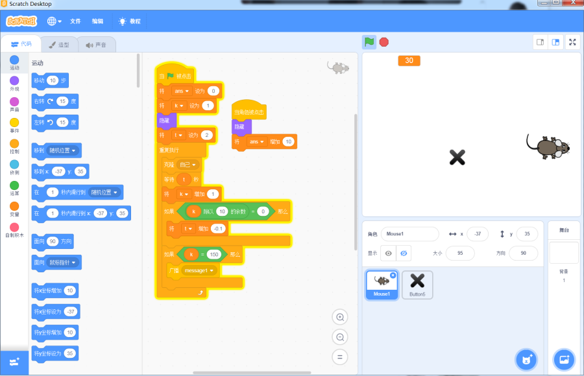Open the language globe dropdown

pyautogui.click(x=54, y=21)
